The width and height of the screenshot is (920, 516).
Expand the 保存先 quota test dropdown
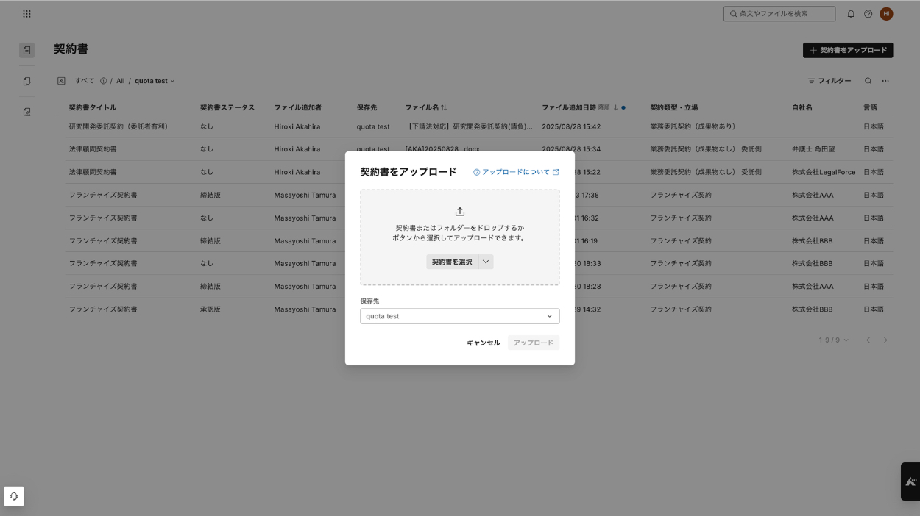[460, 316]
